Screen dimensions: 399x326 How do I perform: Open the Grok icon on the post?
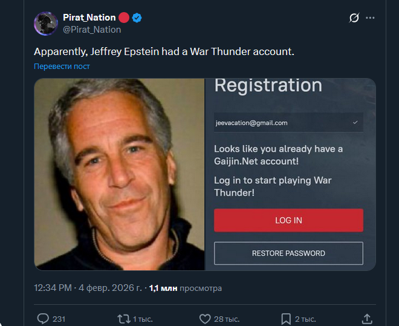(354, 18)
